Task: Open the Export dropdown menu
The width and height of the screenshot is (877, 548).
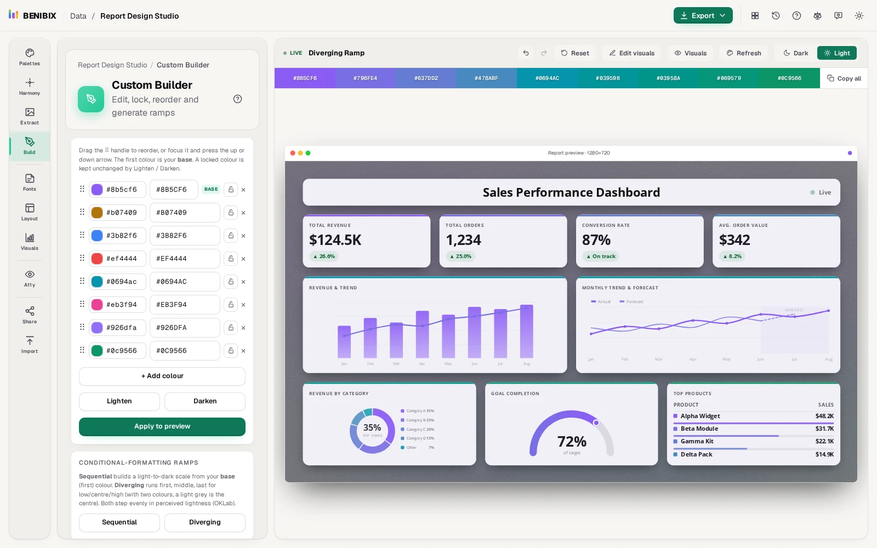Action: click(703, 16)
